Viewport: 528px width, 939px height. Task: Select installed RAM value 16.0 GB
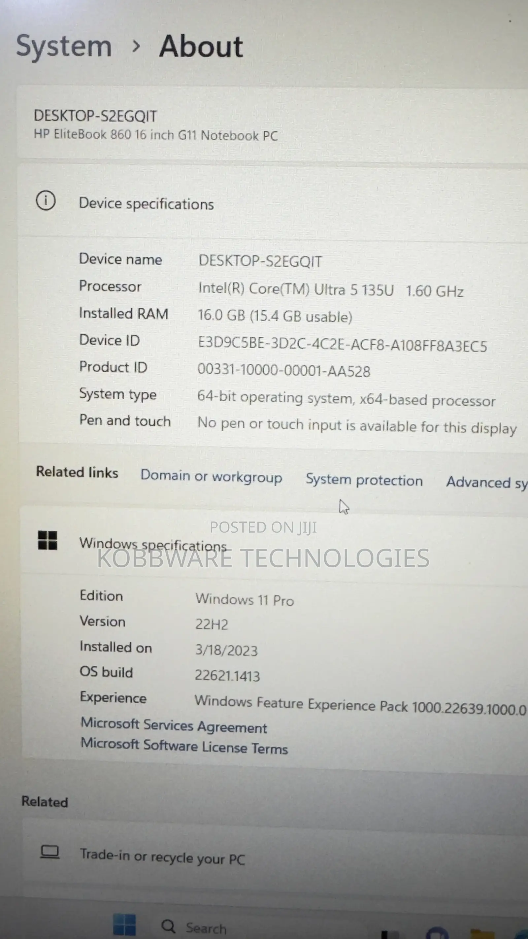click(275, 316)
